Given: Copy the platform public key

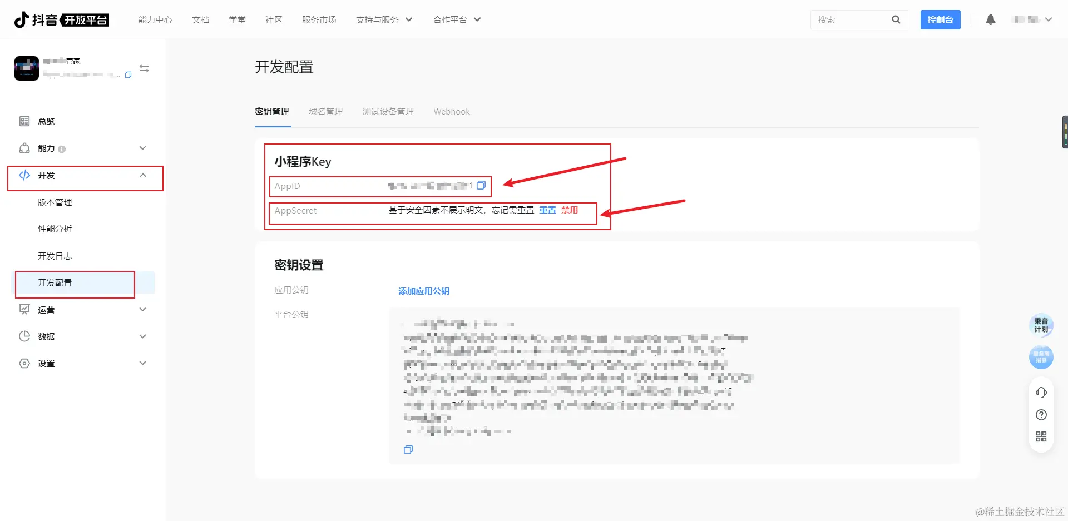Looking at the screenshot, I should [x=408, y=449].
